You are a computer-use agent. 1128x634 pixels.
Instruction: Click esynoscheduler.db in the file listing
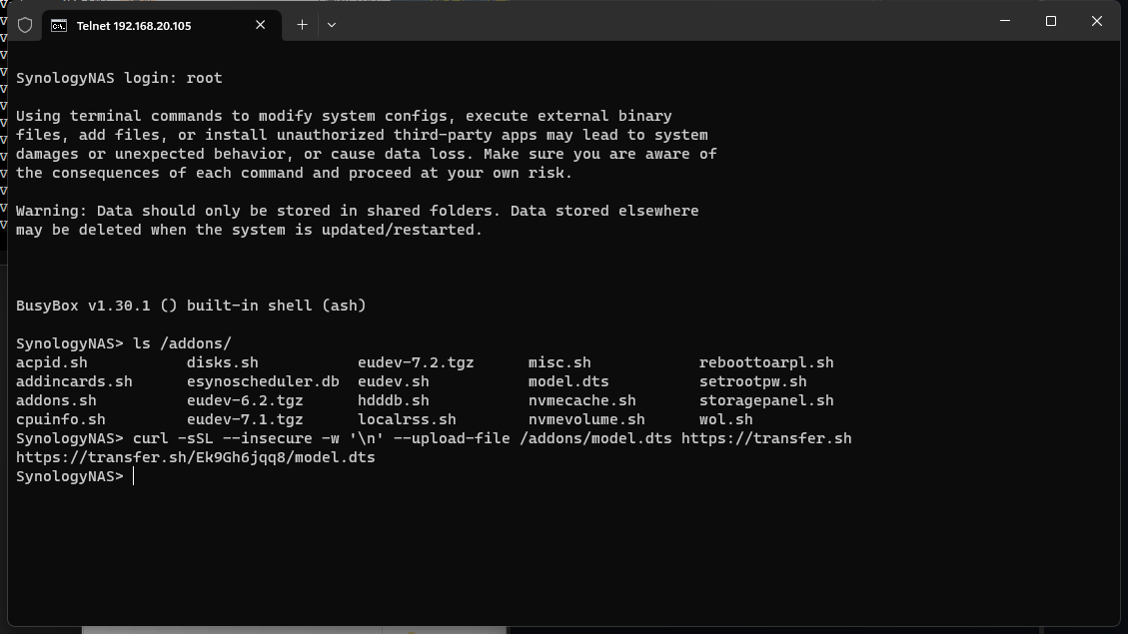pyautogui.click(x=263, y=381)
